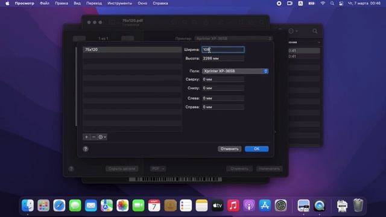Image resolution: width=386 pixels, height=217 pixels.
Task: Open the Просмотр application menu
Action: point(24,4)
